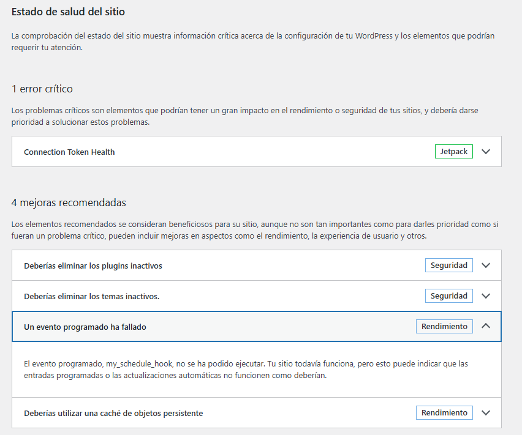Click the my_schedule_hook description text
The width and height of the screenshot is (522, 435).
tap(246, 370)
